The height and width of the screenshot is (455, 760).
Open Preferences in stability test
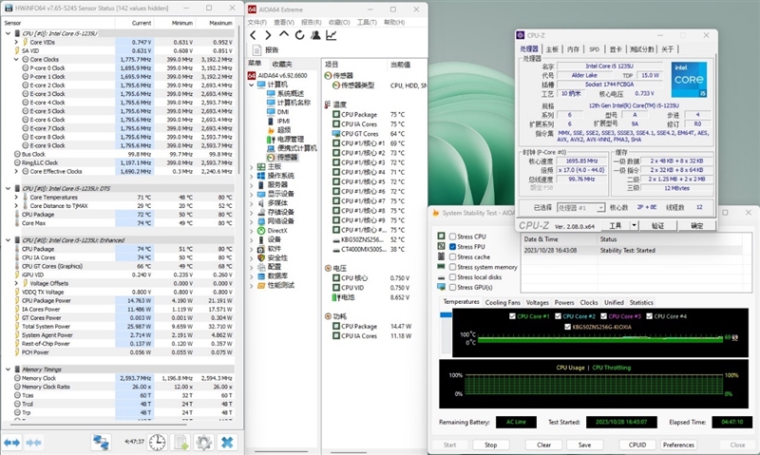point(678,445)
